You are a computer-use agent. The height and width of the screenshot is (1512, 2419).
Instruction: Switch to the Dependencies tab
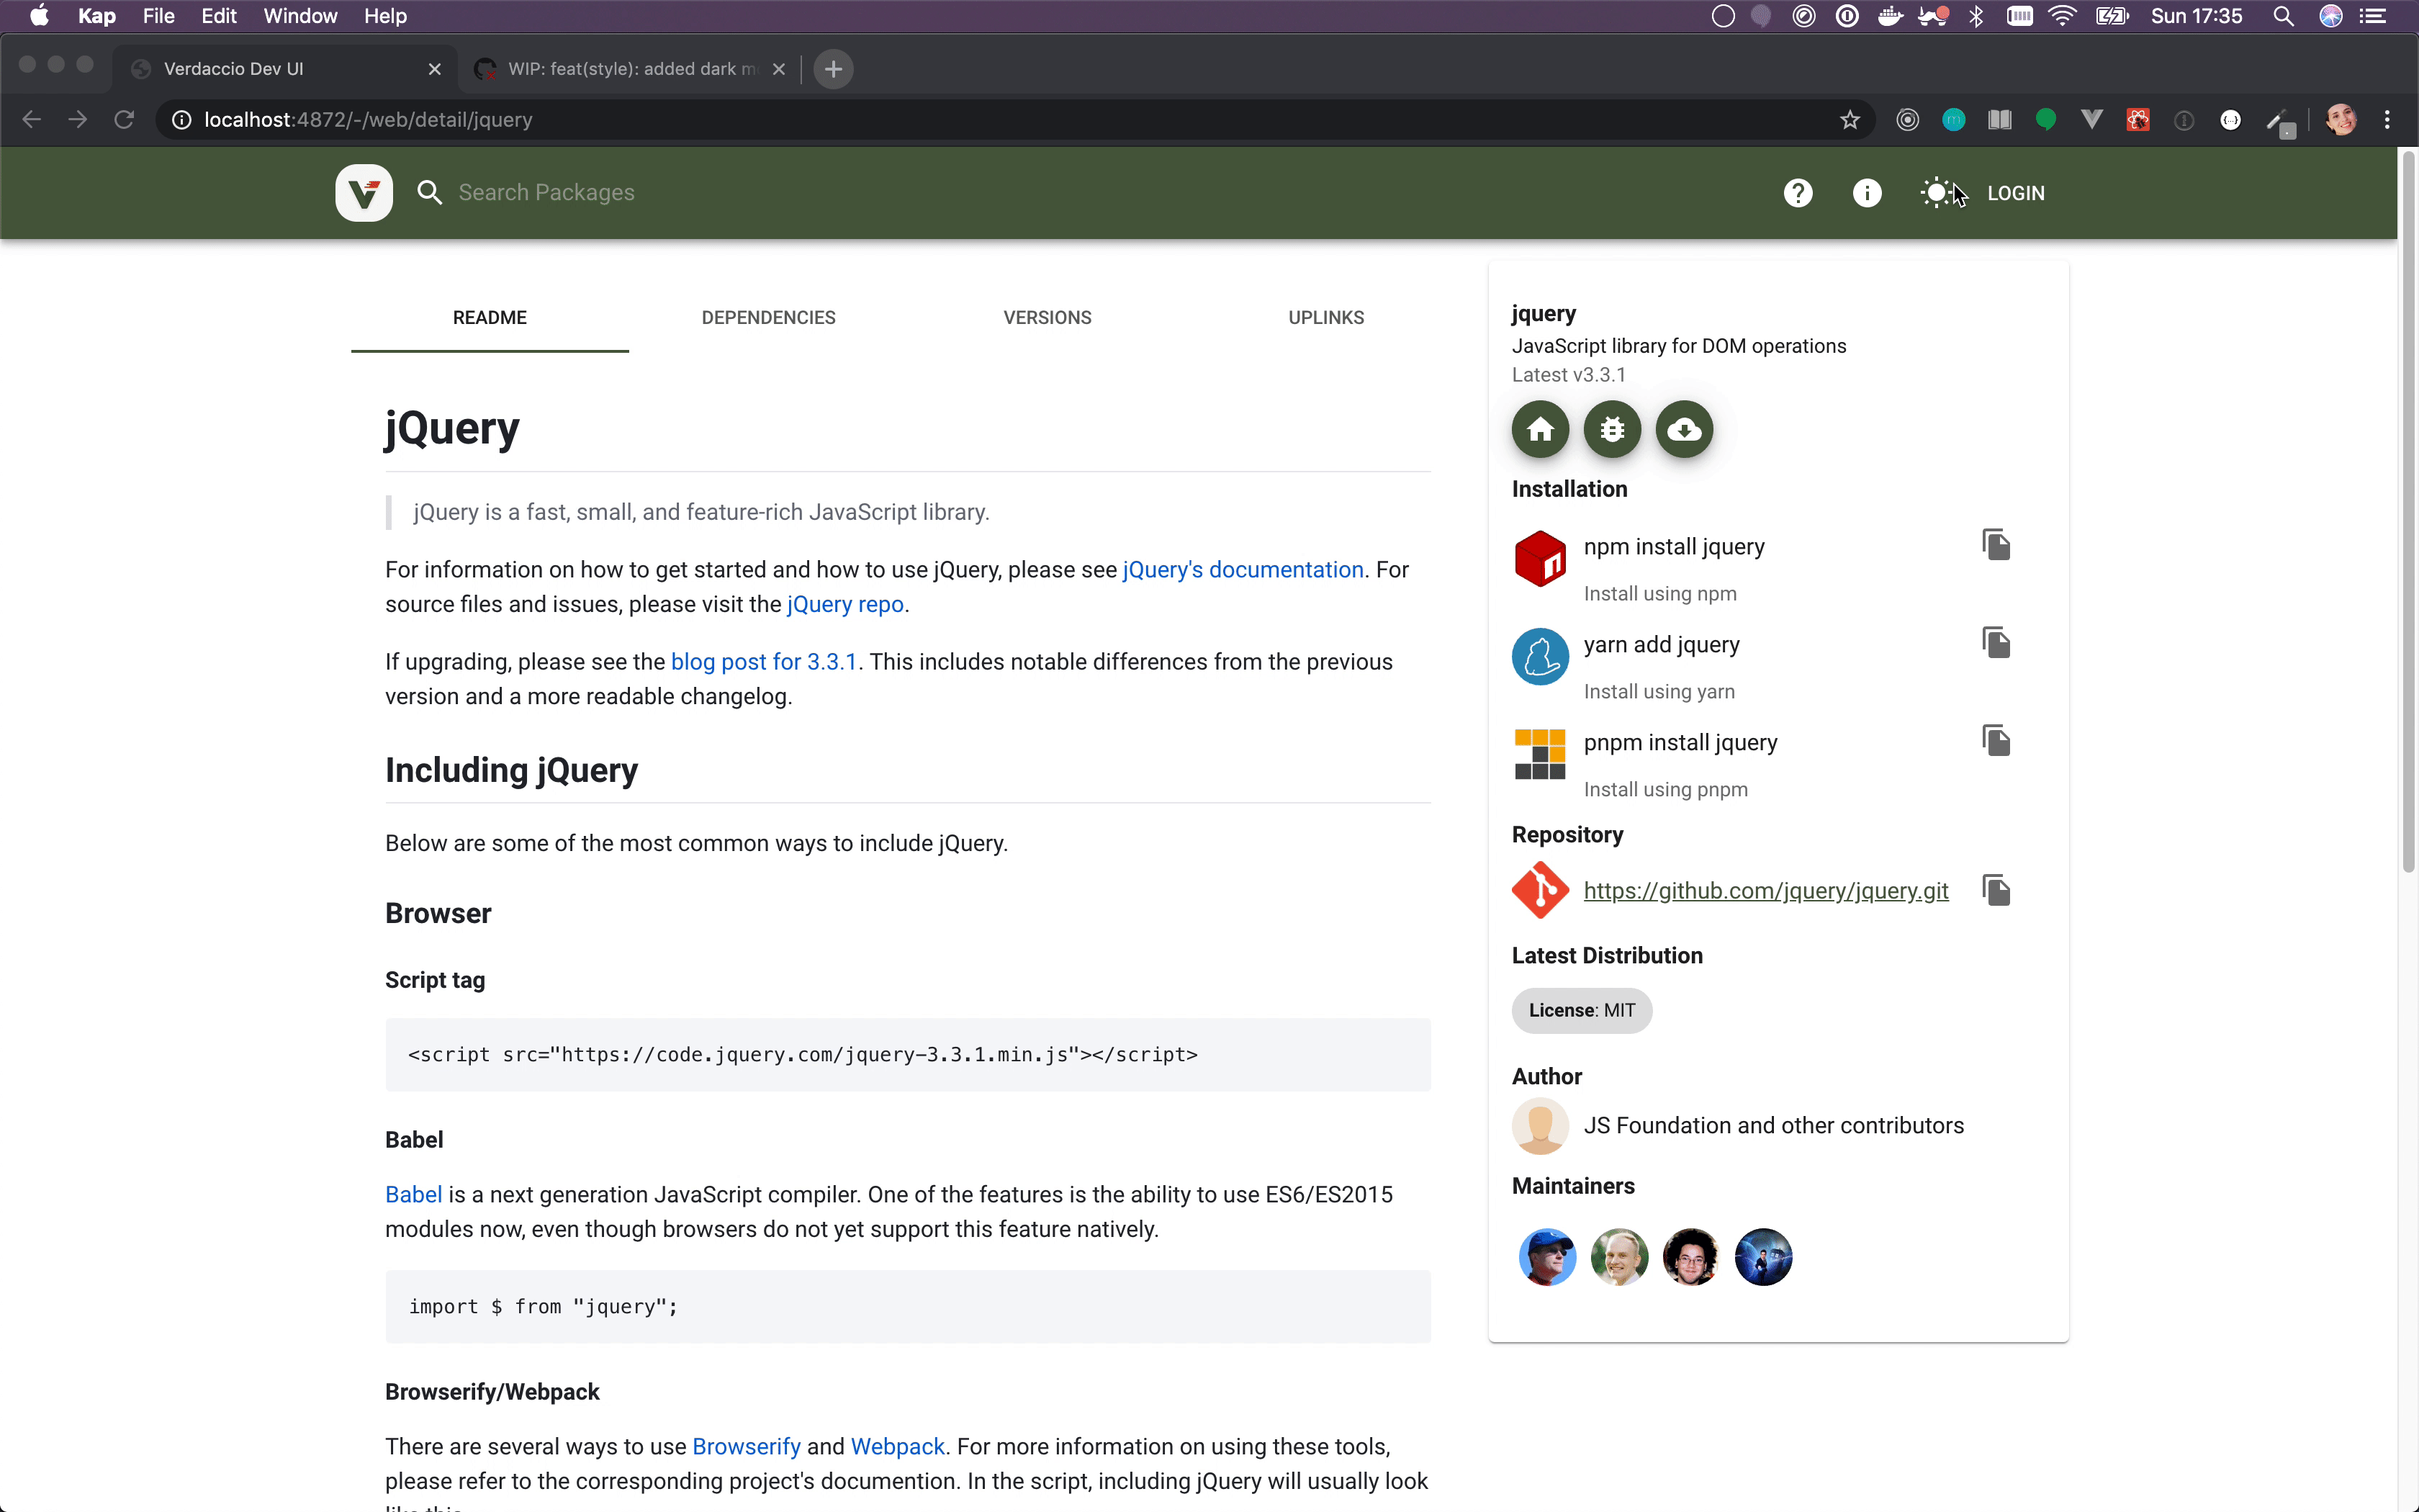click(x=767, y=318)
